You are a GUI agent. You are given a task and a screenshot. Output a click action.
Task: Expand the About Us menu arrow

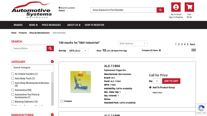click(80, 25)
